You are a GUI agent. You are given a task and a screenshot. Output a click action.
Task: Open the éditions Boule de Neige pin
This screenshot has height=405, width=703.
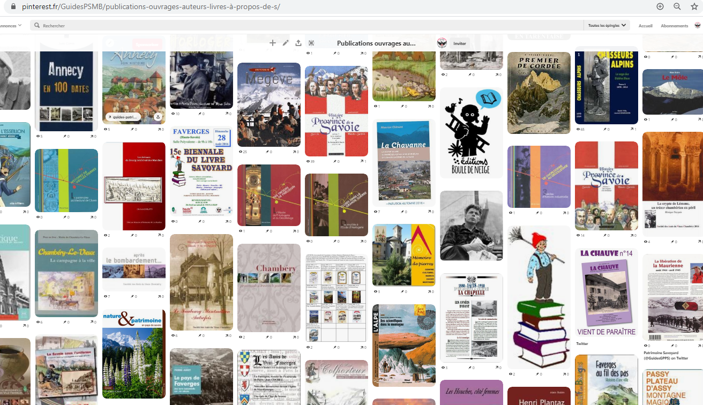click(x=472, y=133)
